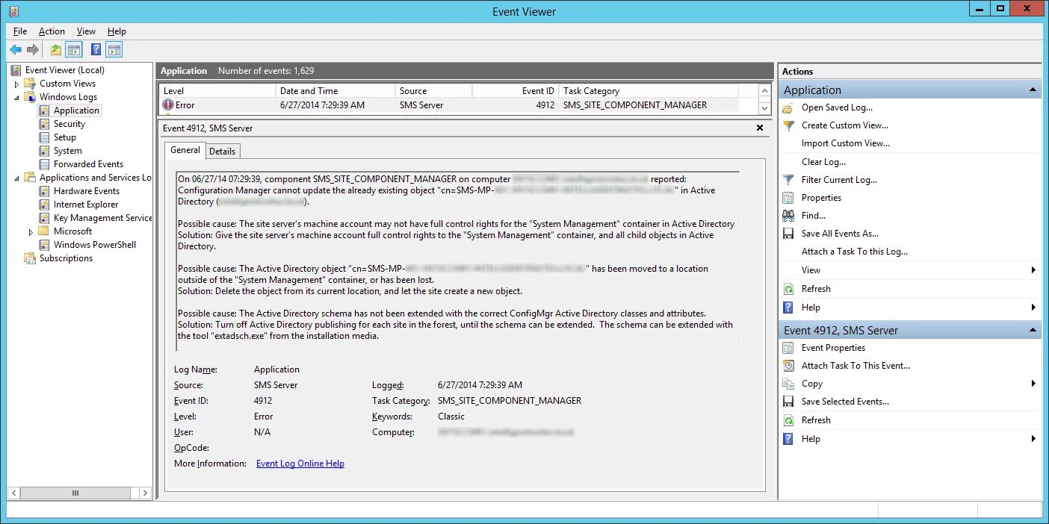
Task: Click the Event Viewer title bar app icon
Action: click(x=13, y=11)
